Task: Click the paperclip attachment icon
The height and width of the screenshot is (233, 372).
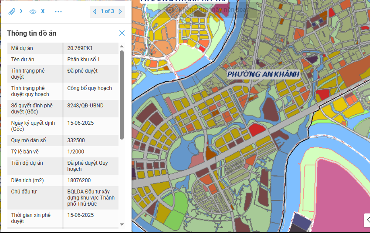Action: tap(12, 11)
